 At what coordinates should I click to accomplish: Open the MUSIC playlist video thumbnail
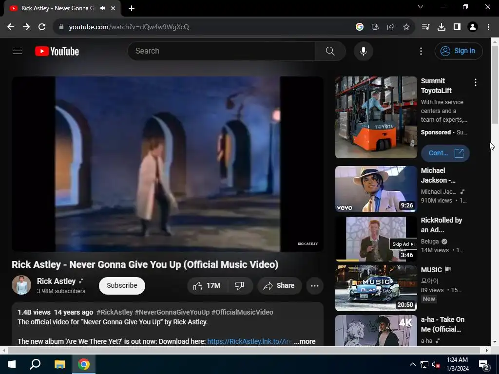[x=376, y=288]
